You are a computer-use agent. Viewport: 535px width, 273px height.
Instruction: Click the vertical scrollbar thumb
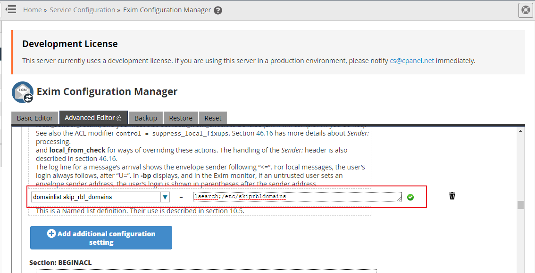pyautogui.click(x=520, y=205)
